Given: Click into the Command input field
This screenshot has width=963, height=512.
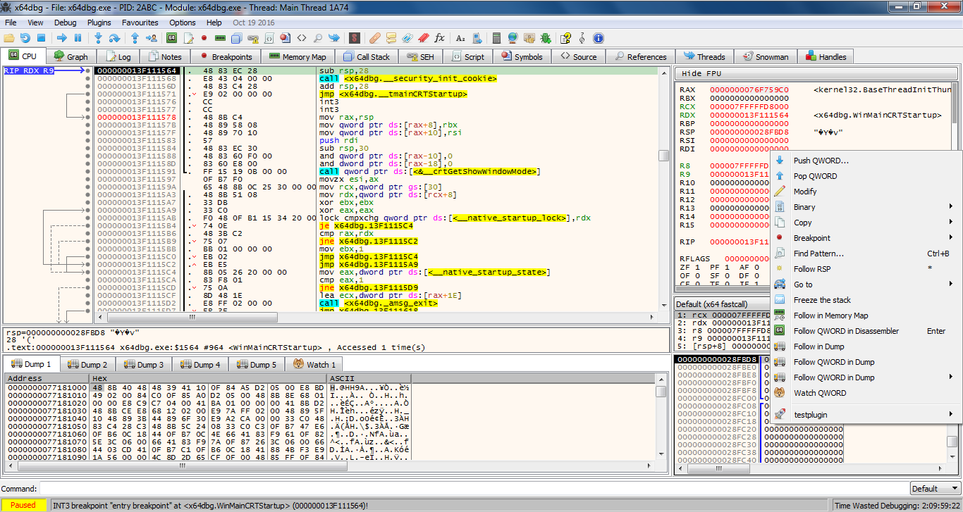Looking at the screenshot, I should [x=472, y=489].
